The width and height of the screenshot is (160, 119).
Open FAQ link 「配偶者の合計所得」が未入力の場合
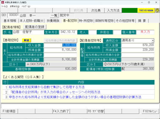[x=55, y=92]
